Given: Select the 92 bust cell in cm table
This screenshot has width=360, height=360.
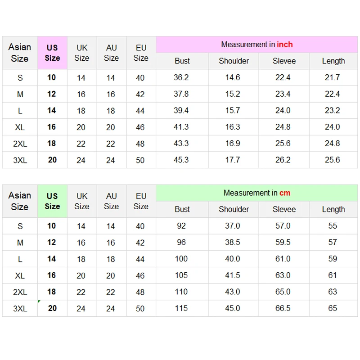Looking at the screenshot, I should 181,226.
